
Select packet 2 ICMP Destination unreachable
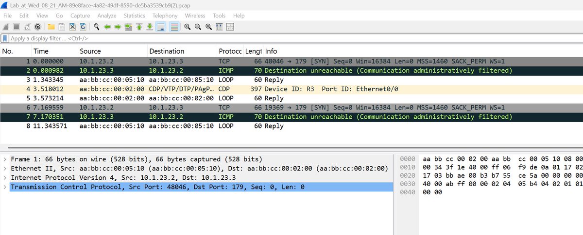pos(291,70)
